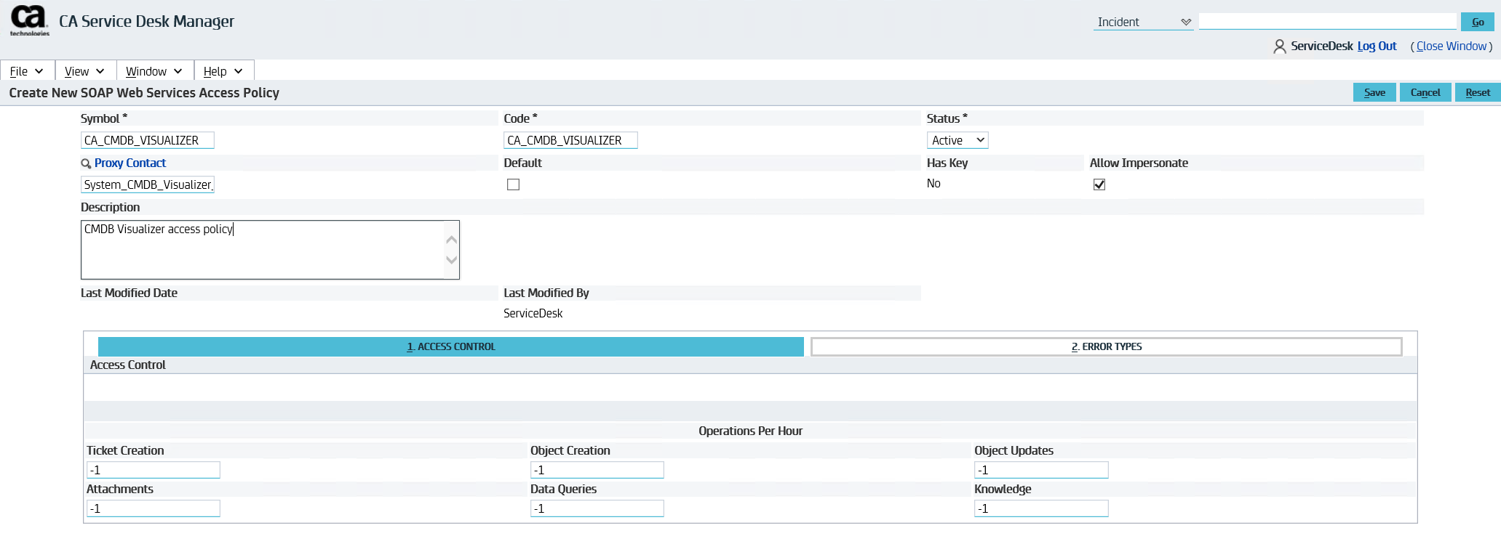Open the File menu
The width and height of the screenshot is (1501, 544).
click(27, 71)
